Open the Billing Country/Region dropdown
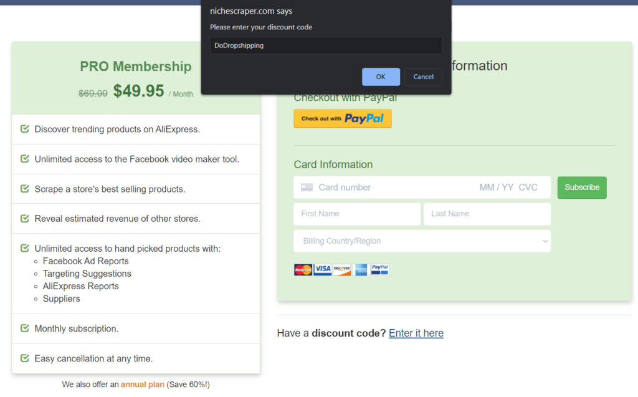Screen dimensions: 638x397 [x=422, y=241]
